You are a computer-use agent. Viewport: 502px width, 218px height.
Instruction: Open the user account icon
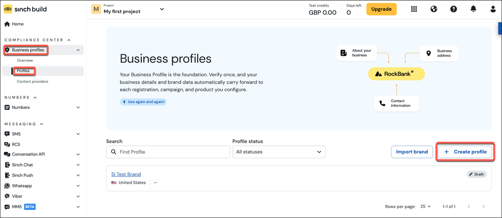(493, 9)
